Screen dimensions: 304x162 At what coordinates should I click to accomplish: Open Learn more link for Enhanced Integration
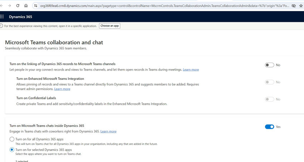[x=62, y=89]
